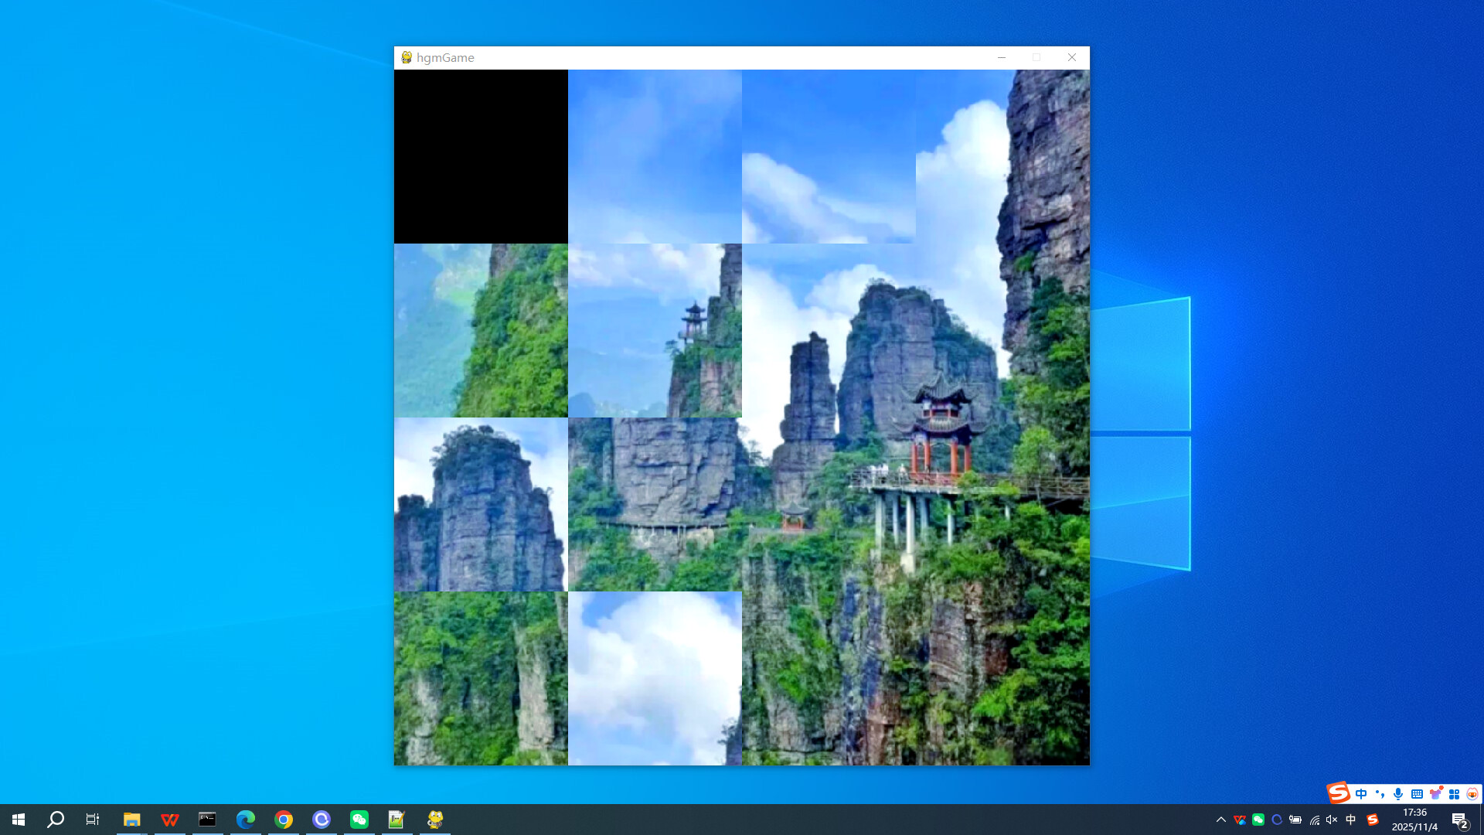
Task: Select the running hgmGame taskbar icon
Action: pos(434,820)
